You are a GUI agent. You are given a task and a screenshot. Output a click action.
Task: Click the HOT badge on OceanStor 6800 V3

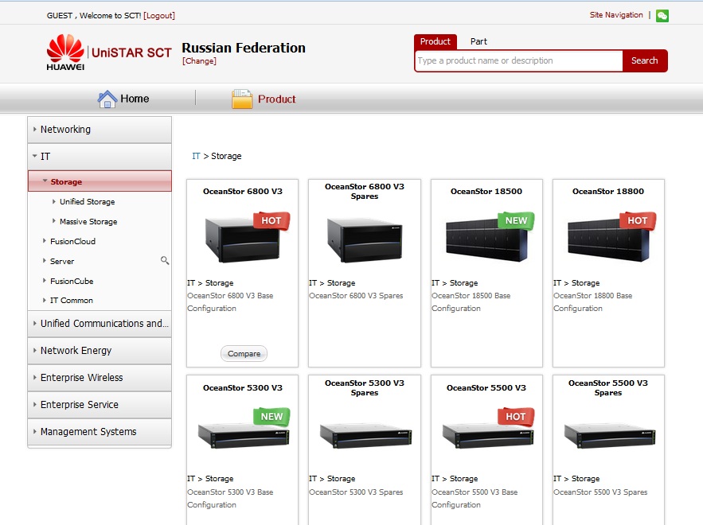271,221
